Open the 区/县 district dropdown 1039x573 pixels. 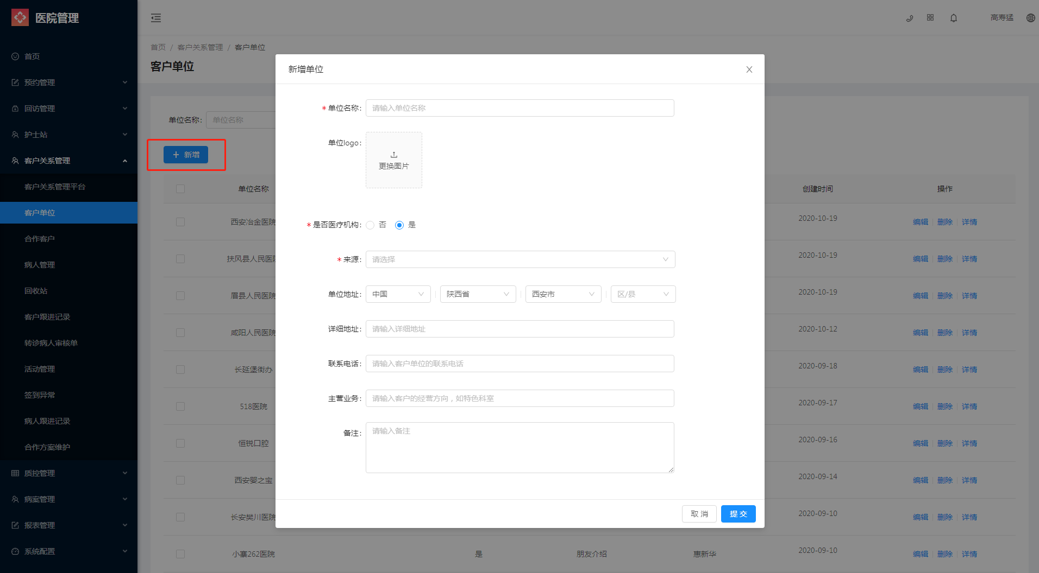(643, 294)
